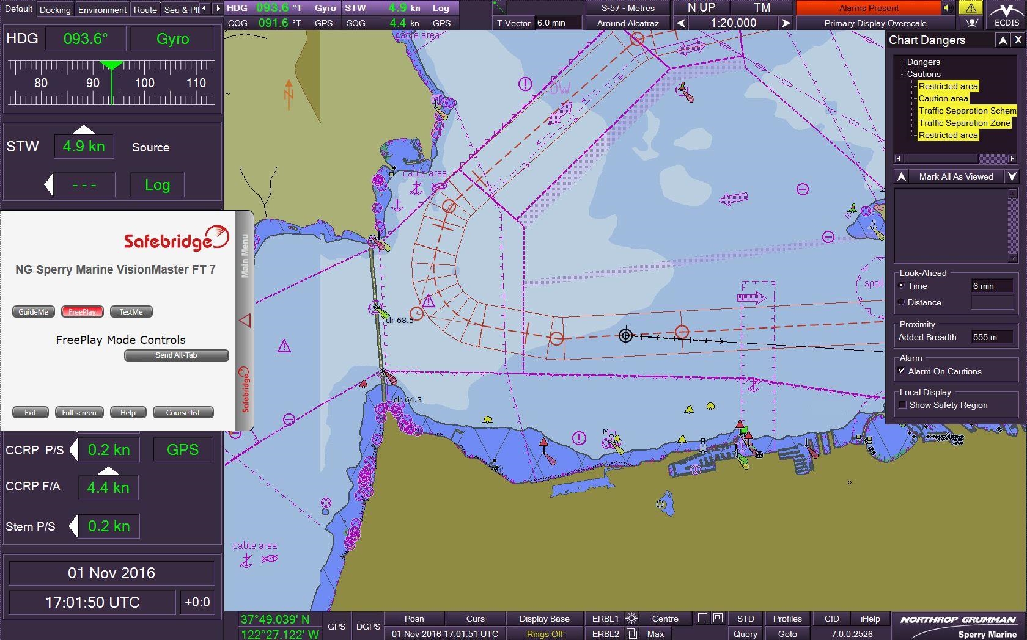Click own ship symbol on the chart
The image size is (1027, 640).
(x=625, y=335)
